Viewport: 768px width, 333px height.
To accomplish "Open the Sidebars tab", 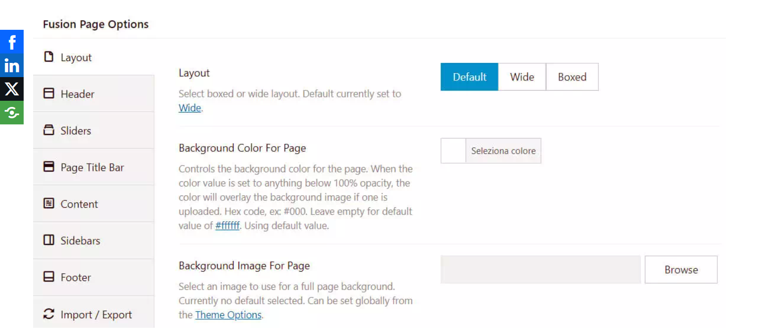I will (x=94, y=240).
